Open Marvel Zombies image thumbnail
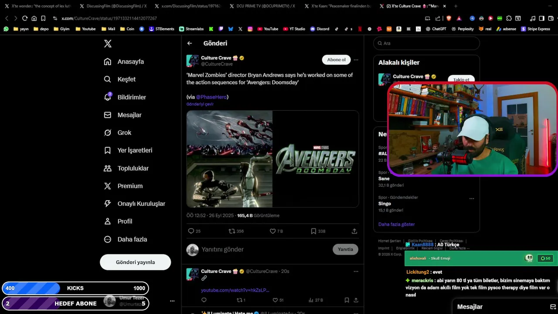The height and width of the screenshot is (314, 558). pos(229,159)
